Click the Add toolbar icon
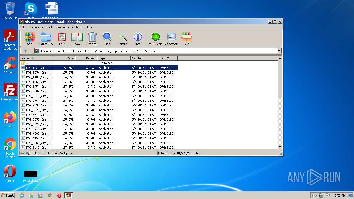The height and width of the screenshot is (199, 354). coord(30,39)
